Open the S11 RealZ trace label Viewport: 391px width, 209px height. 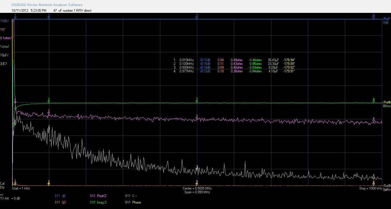tap(98, 196)
